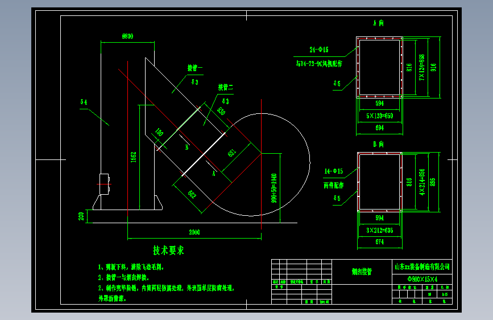Select the 896 vertical dimension
The height and width of the screenshot is (320, 493).
tap(432, 182)
